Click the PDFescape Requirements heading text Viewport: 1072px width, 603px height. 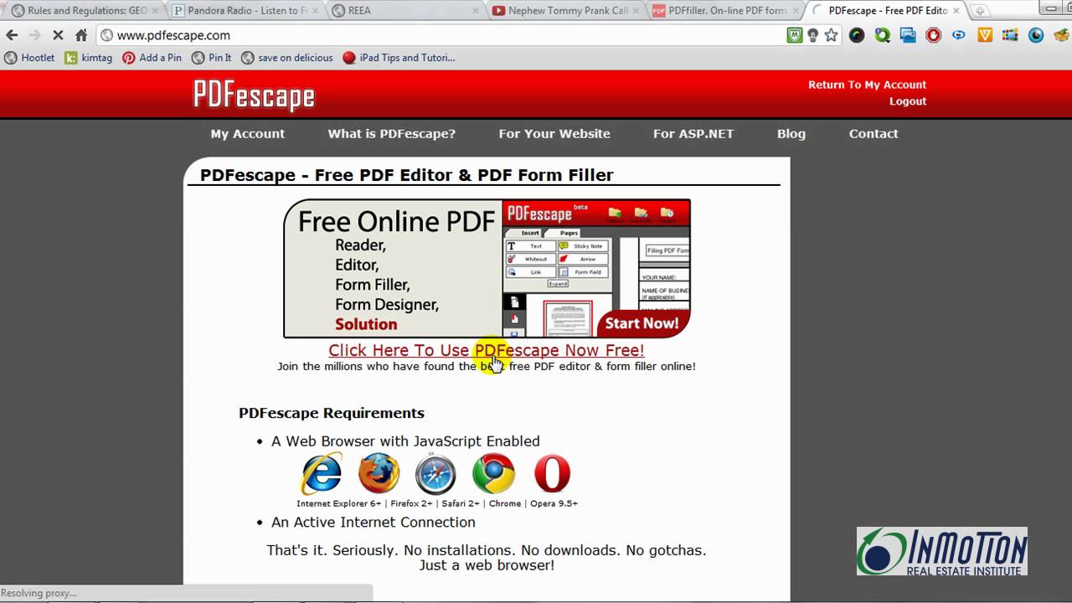[332, 413]
